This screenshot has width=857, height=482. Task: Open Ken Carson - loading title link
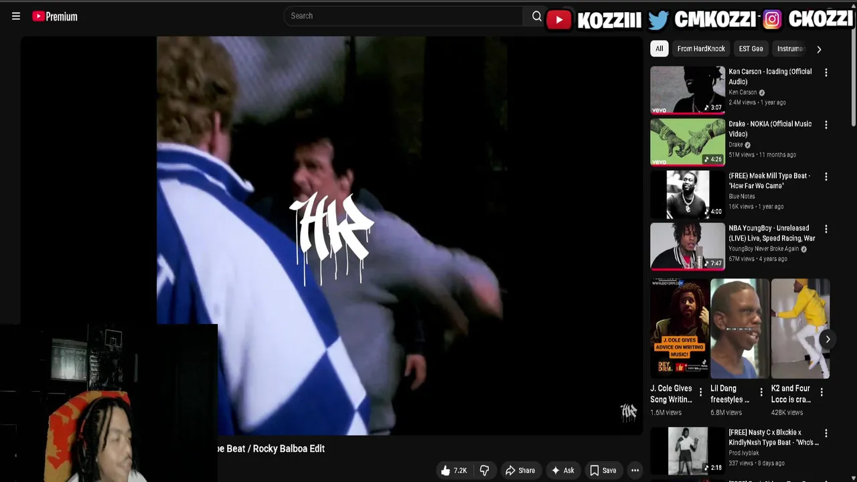770,76
